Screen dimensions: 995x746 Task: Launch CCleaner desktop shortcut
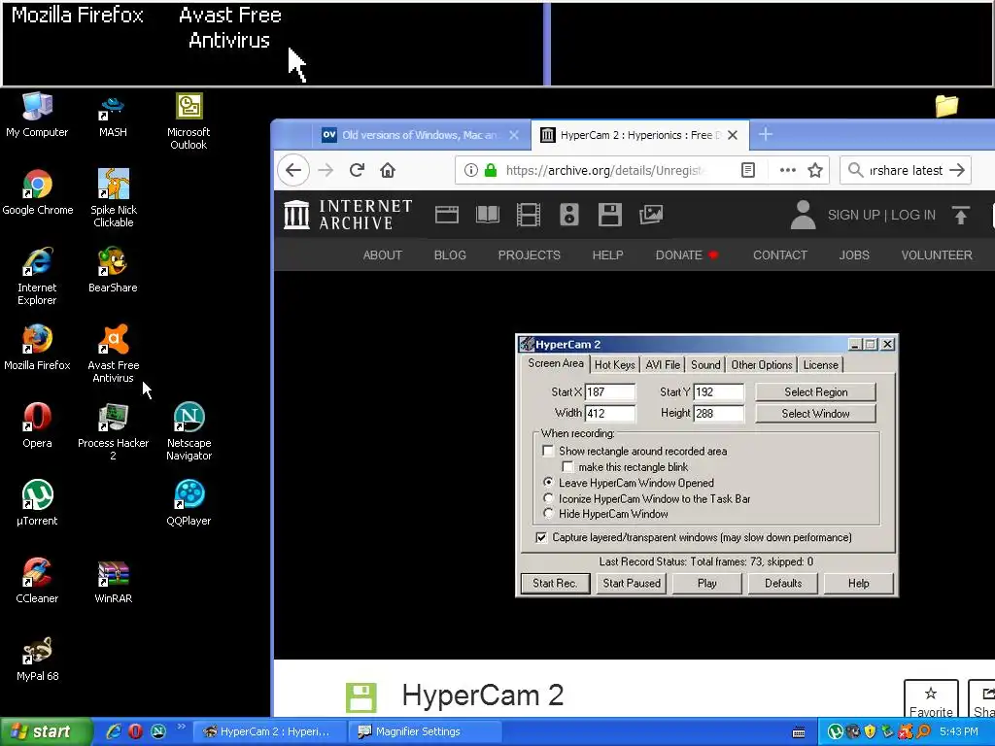(x=37, y=581)
